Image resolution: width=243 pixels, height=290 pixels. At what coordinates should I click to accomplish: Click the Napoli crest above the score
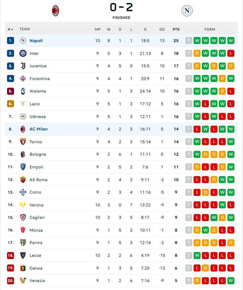[x=187, y=10]
